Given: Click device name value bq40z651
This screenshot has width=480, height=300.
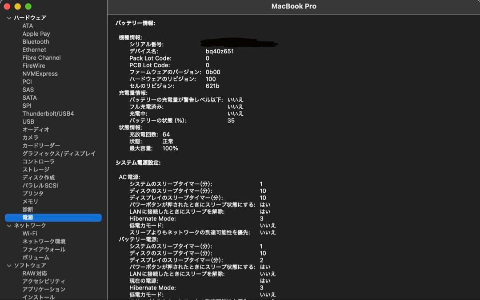Looking at the screenshot, I should (x=220, y=52).
